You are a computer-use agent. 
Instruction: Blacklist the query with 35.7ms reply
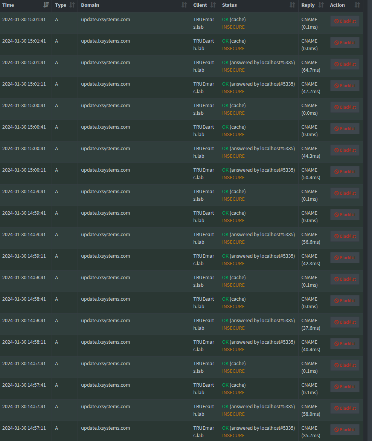pos(345,430)
